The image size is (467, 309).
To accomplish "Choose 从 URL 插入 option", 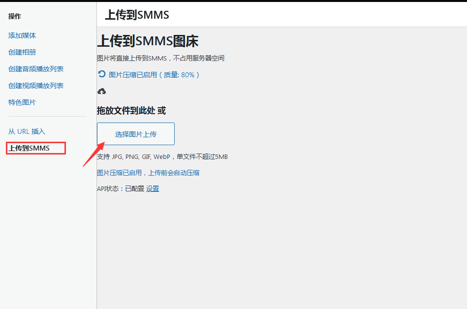I will (27, 131).
